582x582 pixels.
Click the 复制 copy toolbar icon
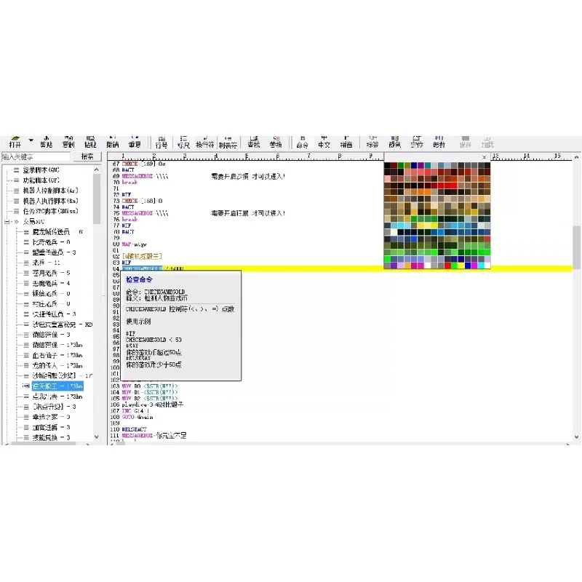68,143
